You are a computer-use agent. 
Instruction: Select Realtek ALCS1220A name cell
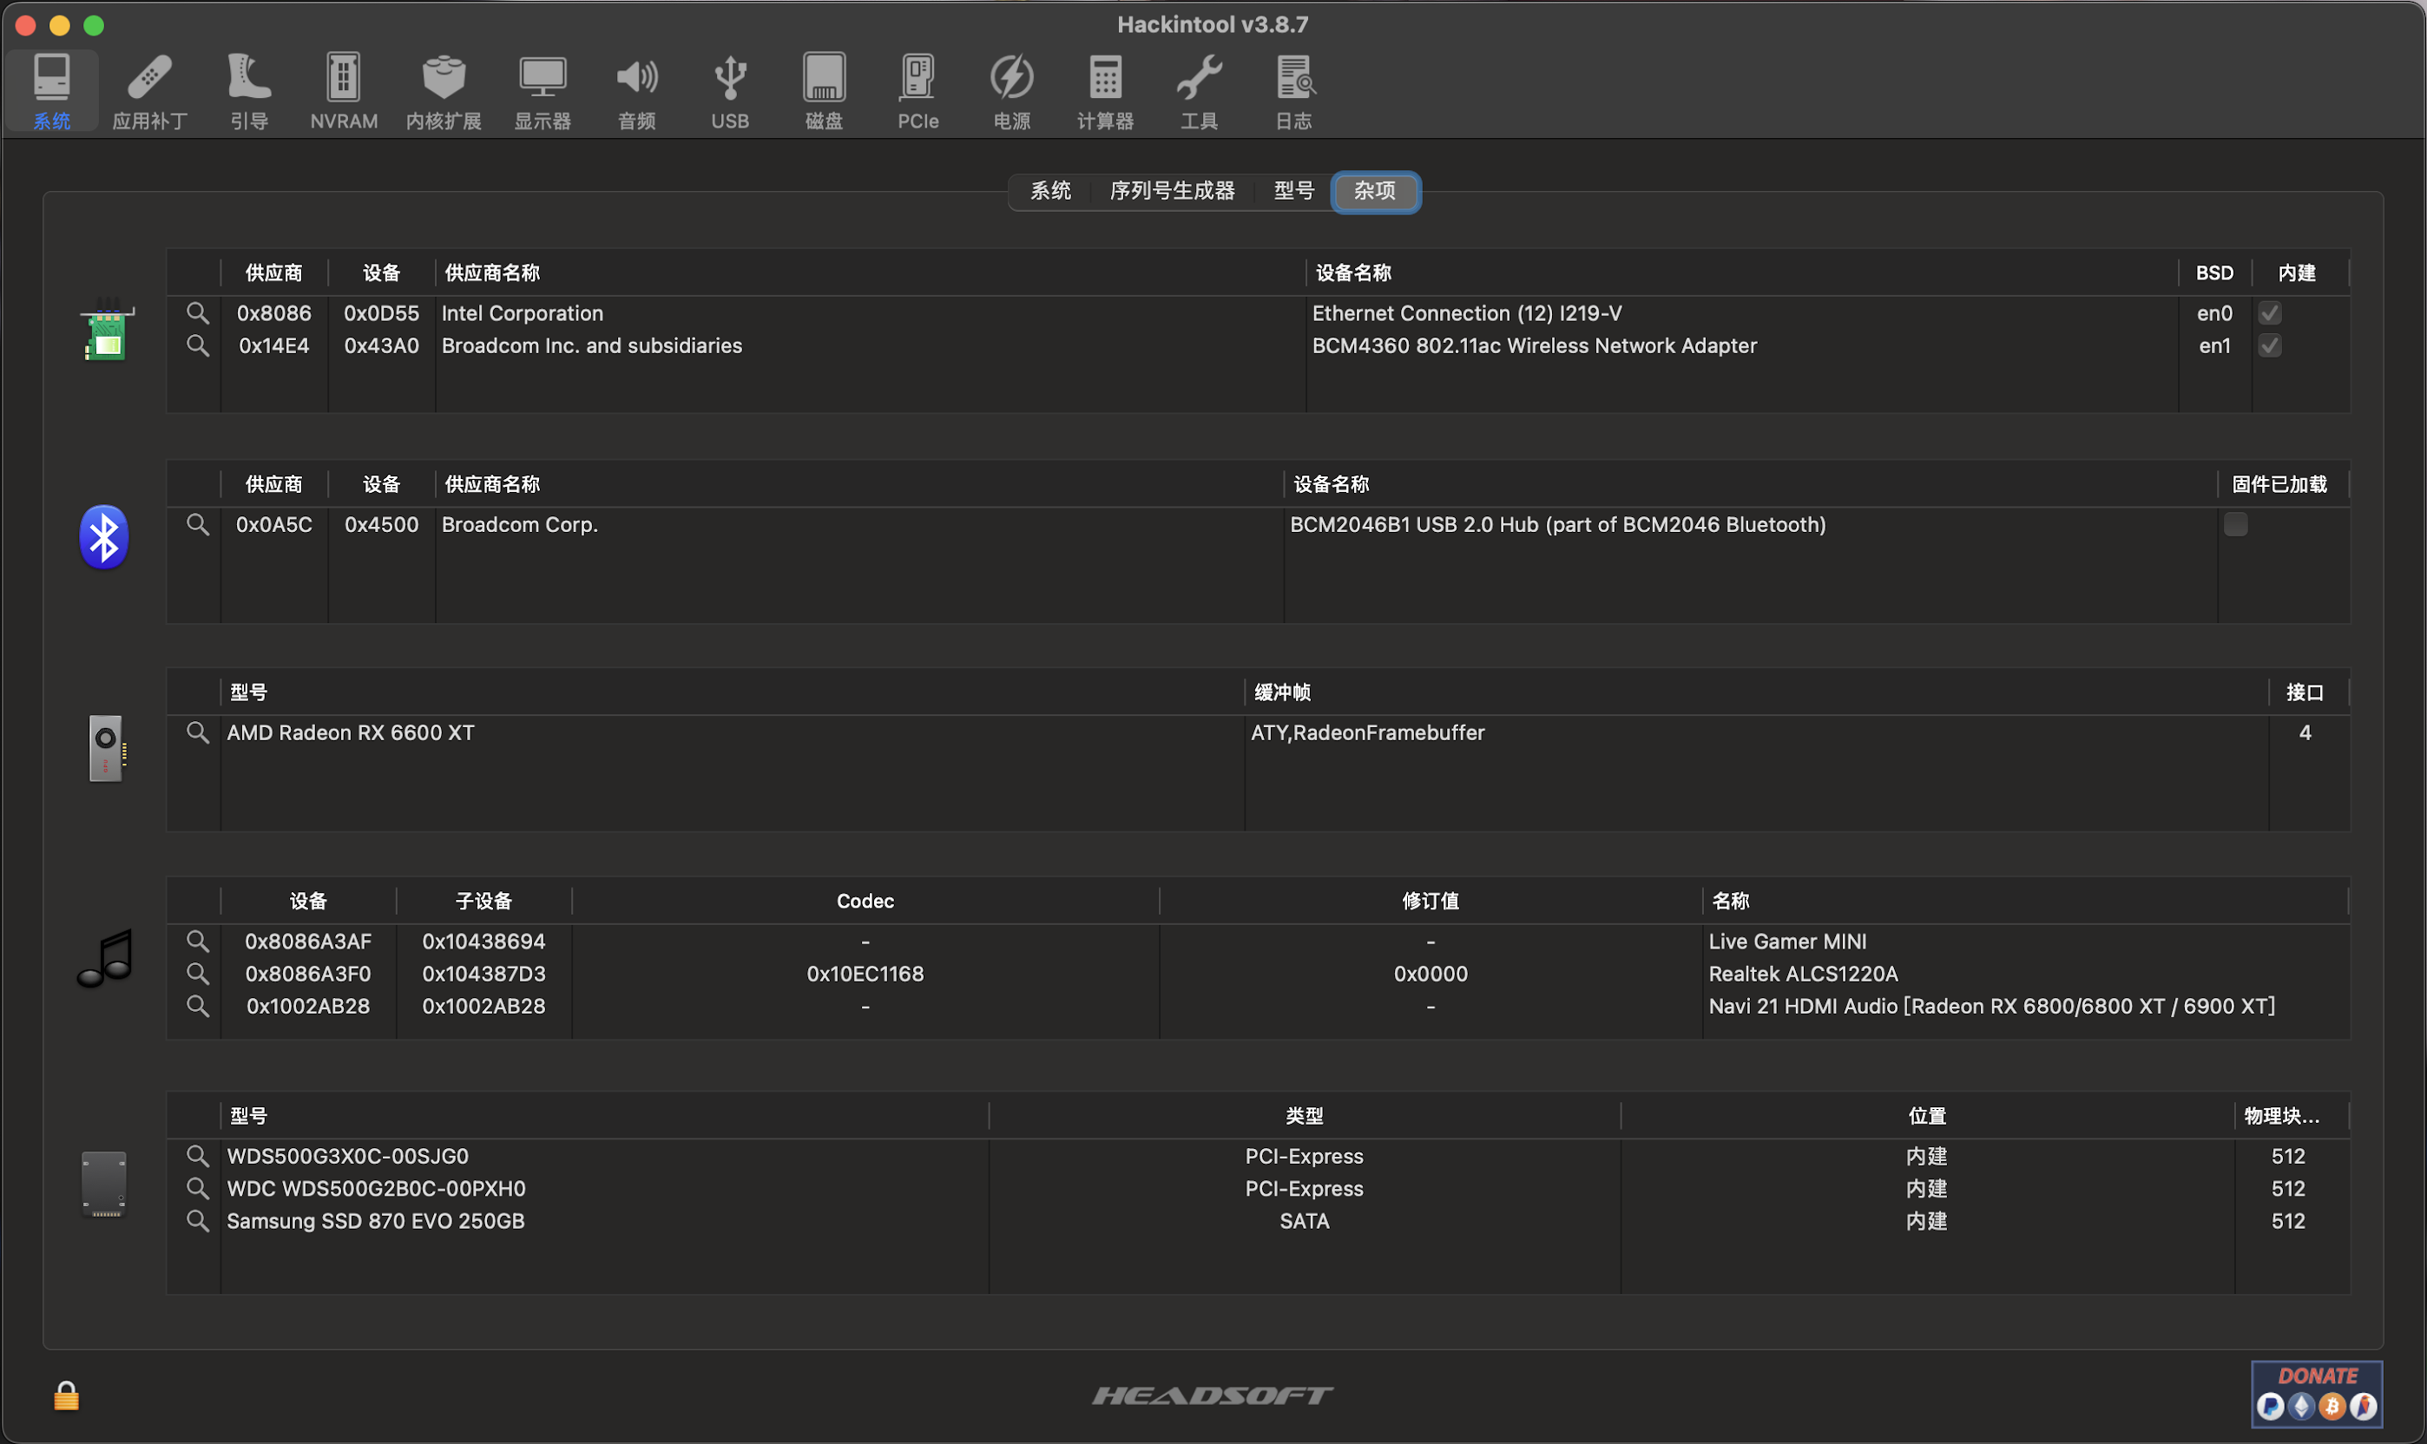click(x=1802, y=973)
